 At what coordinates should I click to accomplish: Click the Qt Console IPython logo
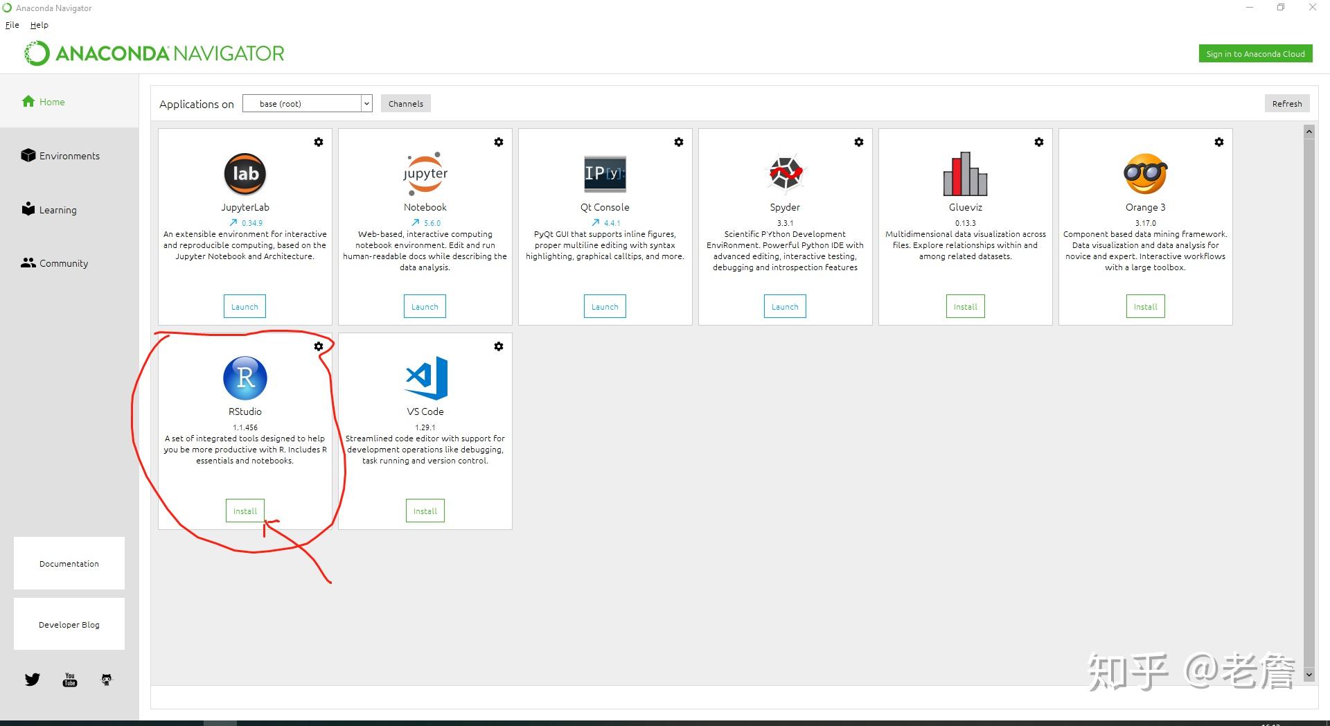(605, 174)
